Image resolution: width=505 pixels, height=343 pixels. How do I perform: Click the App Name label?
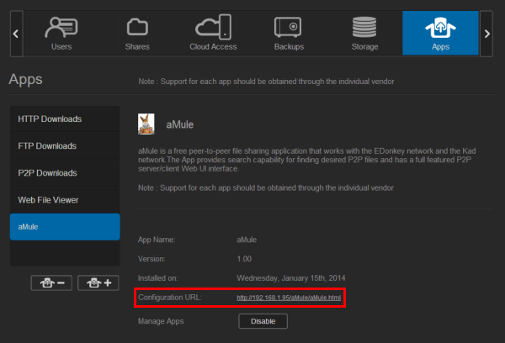click(157, 240)
